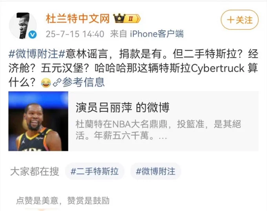
Task: Open the 杜兰特中文网 username link
Action: coord(78,18)
